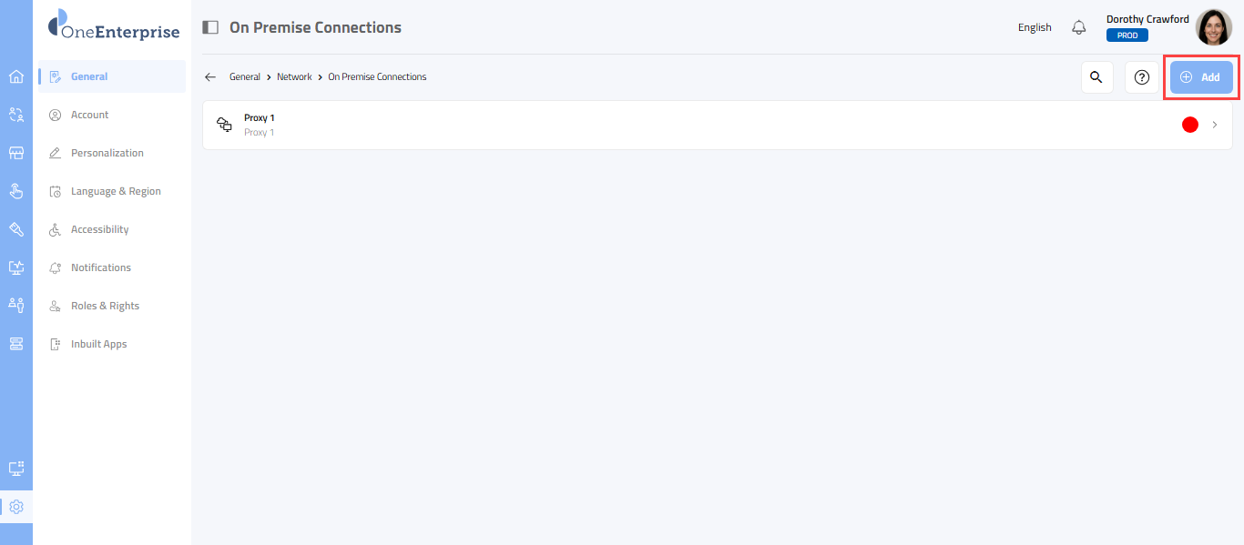Screen dimensions: 1244x545
Task: Go to the Network breadcrumb link
Action: [x=294, y=77]
